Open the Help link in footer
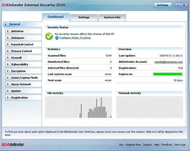 pyautogui.click(x=157, y=145)
